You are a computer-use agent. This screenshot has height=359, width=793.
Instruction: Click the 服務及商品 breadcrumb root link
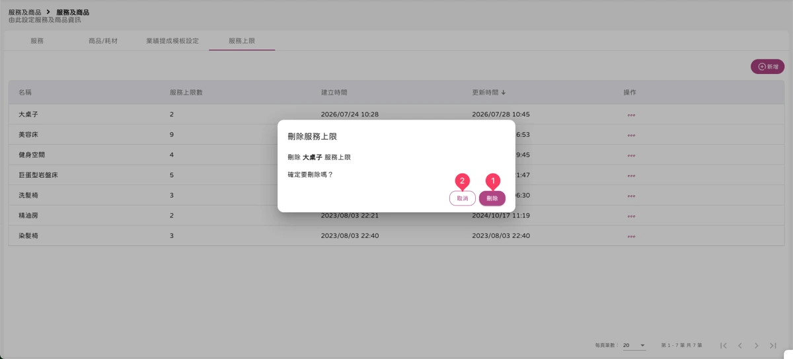(24, 13)
